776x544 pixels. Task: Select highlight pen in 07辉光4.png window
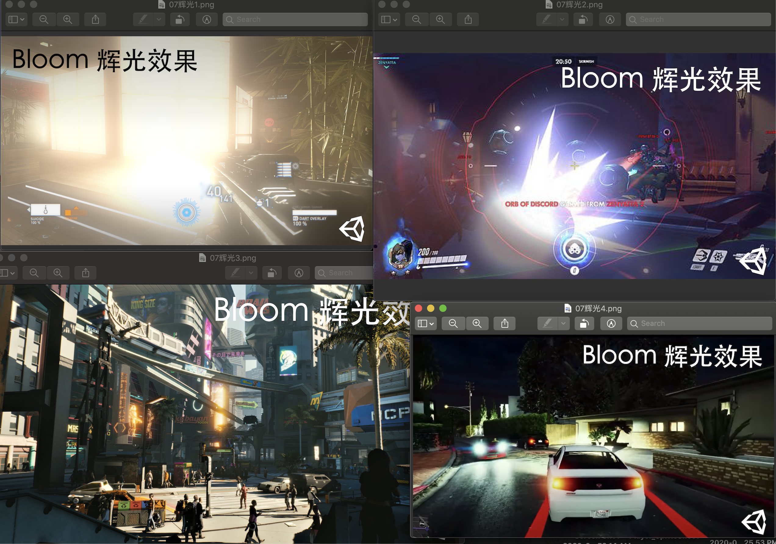(x=548, y=324)
